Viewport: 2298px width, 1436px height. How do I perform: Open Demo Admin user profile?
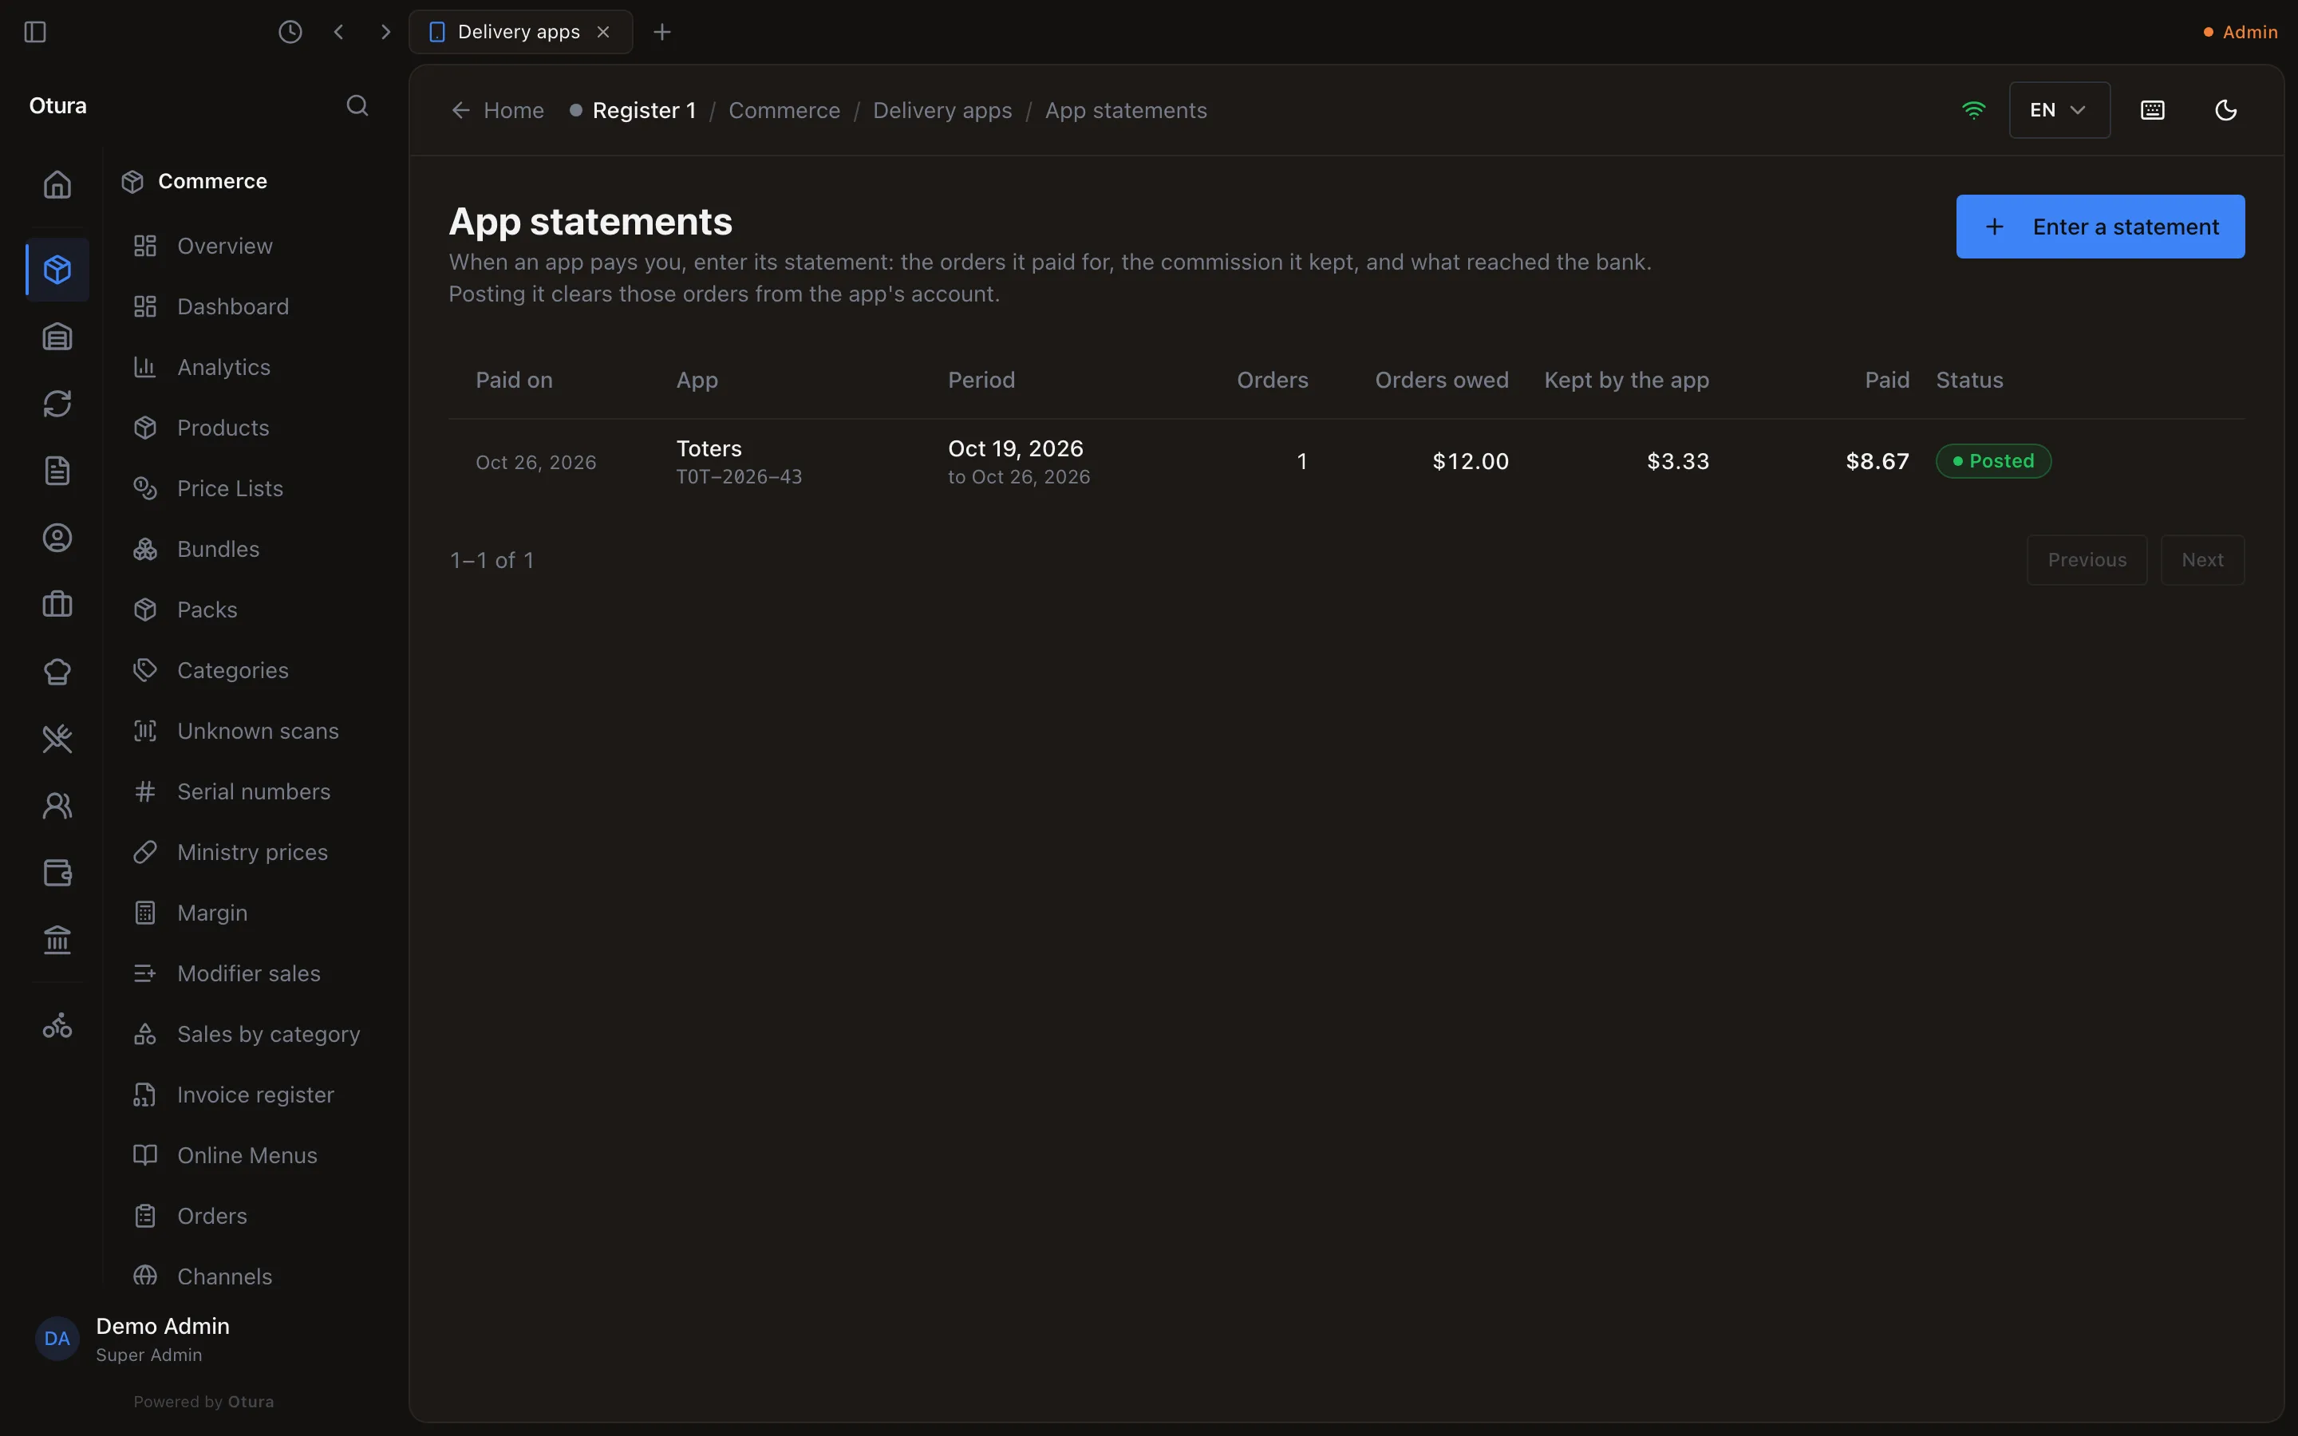coord(161,1339)
